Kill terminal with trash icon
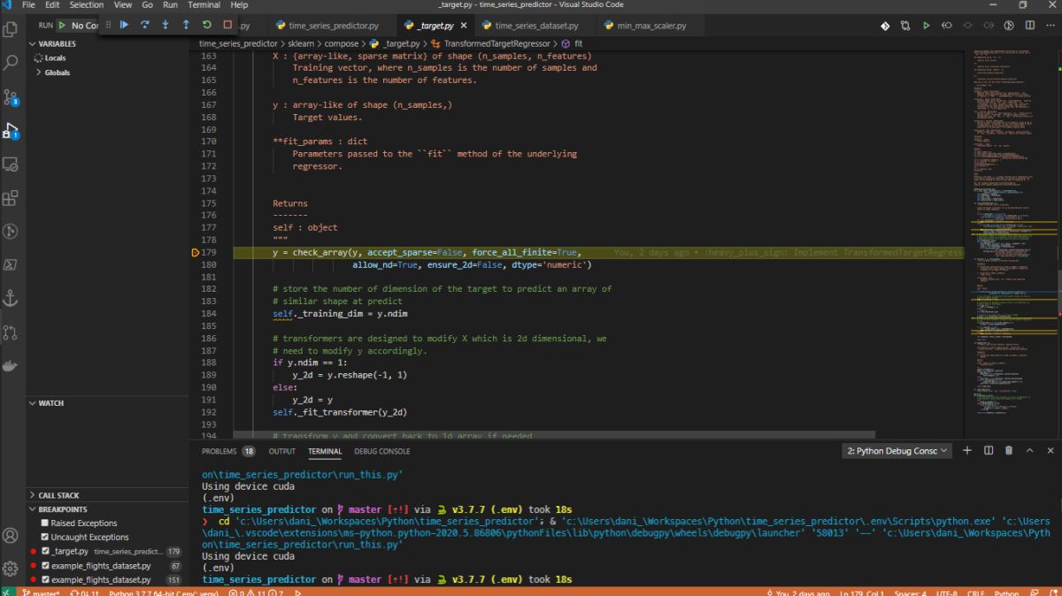 [x=1009, y=451]
